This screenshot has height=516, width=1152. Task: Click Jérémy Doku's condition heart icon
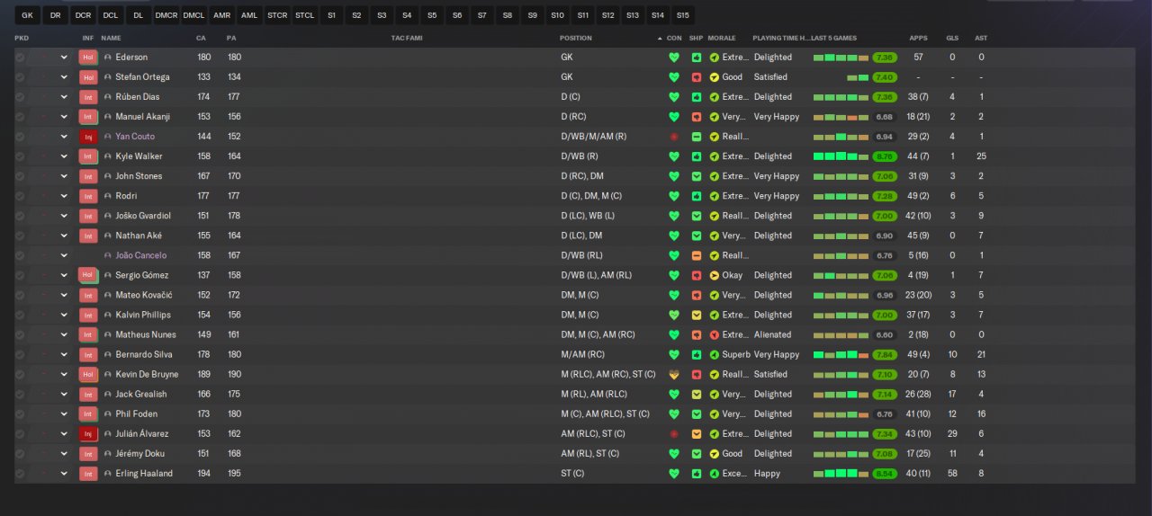tap(674, 453)
